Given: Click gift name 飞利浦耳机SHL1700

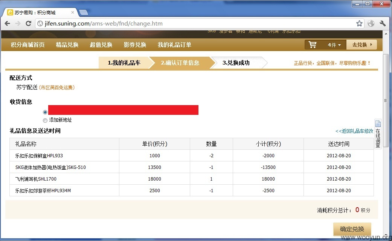Looking at the screenshot, I should [36, 179].
